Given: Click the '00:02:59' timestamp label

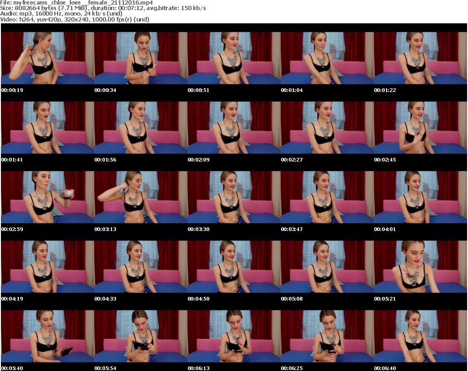Looking at the screenshot, I should point(12,229).
